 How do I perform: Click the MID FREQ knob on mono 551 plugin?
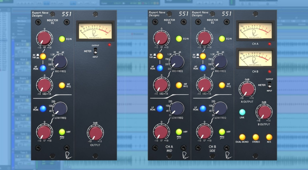60,62
